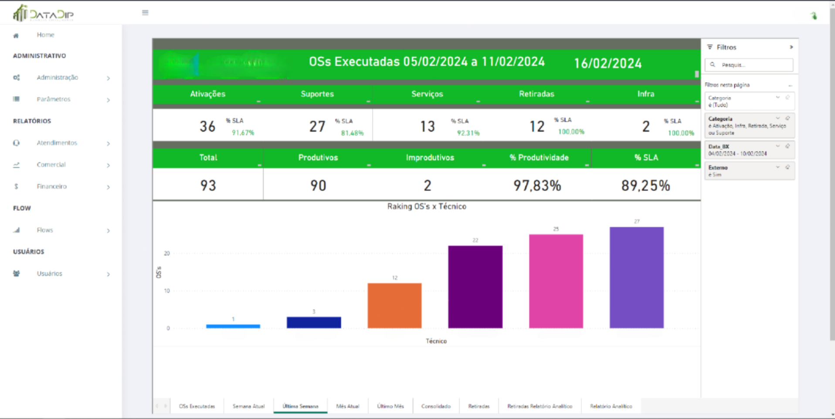
Task: Click previous page tabs arrow
Action: [157, 406]
